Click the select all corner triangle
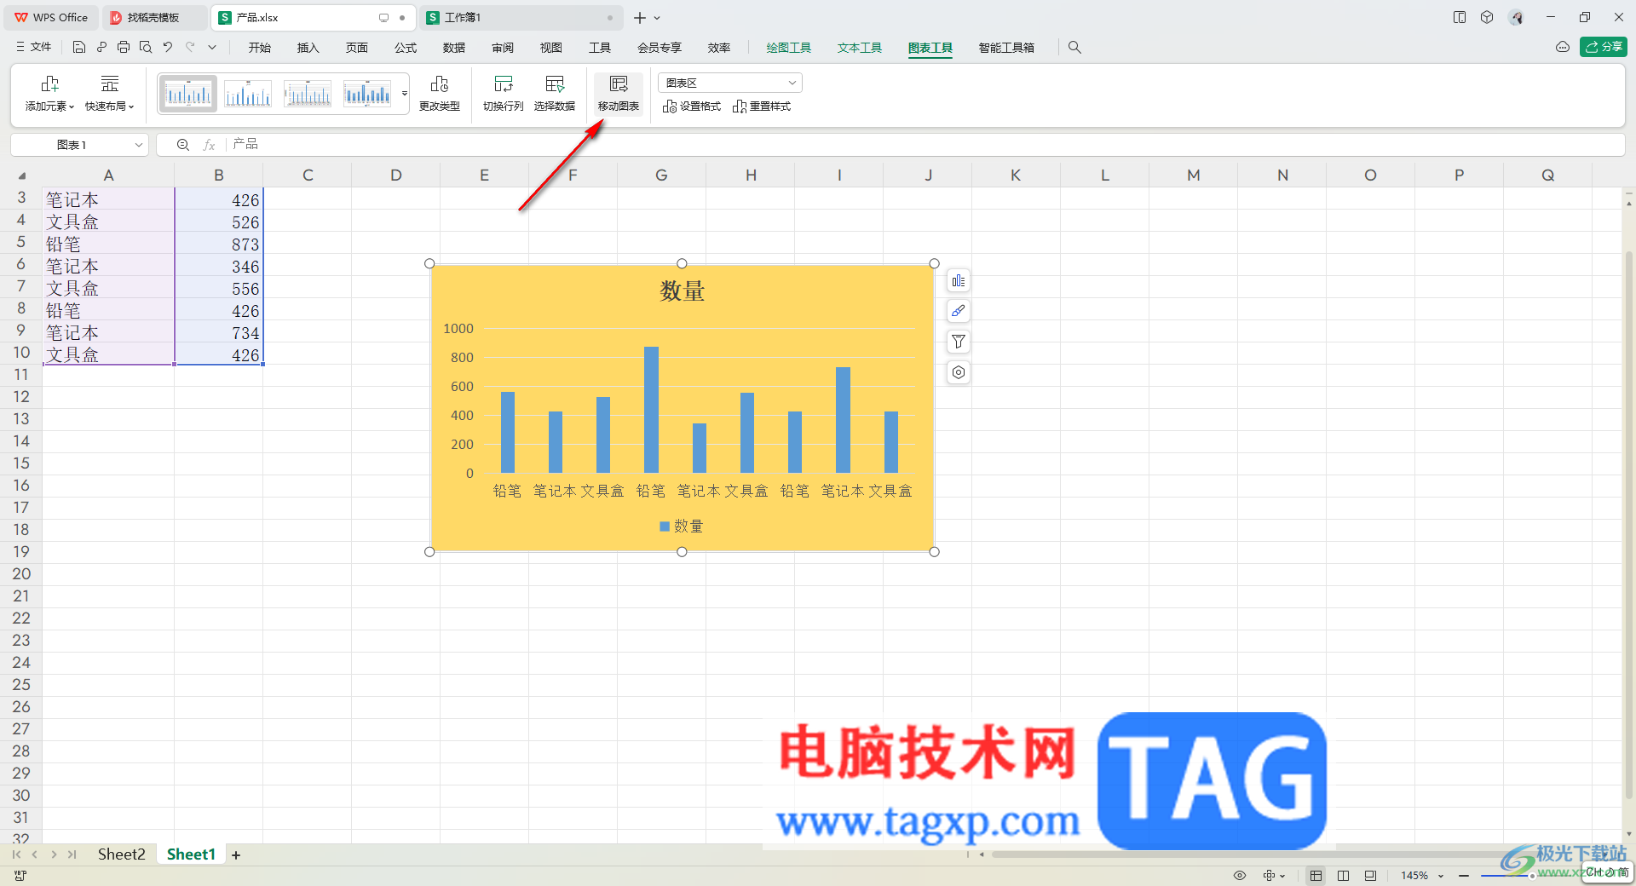This screenshot has height=886, width=1636. [x=21, y=175]
